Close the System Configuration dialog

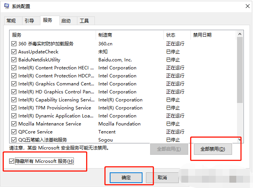[248, 6]
